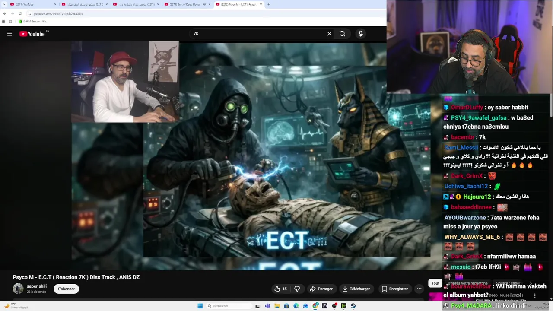
Task: Open the Windows Start menu
Action: pos(200,306)
